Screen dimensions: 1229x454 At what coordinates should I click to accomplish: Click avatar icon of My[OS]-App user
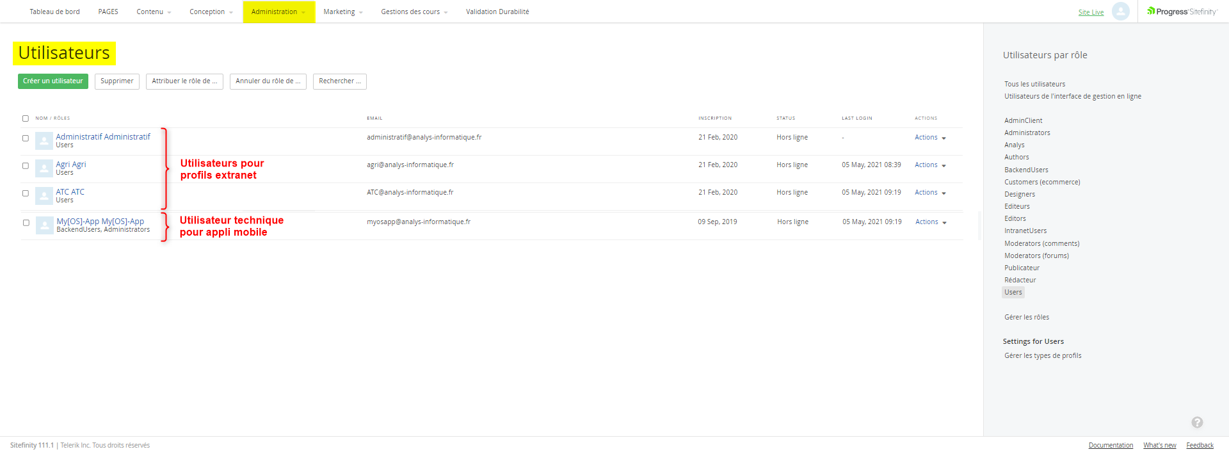click(45, 225)
